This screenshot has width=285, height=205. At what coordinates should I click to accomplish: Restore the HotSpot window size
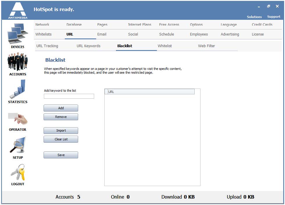(268, 6)
